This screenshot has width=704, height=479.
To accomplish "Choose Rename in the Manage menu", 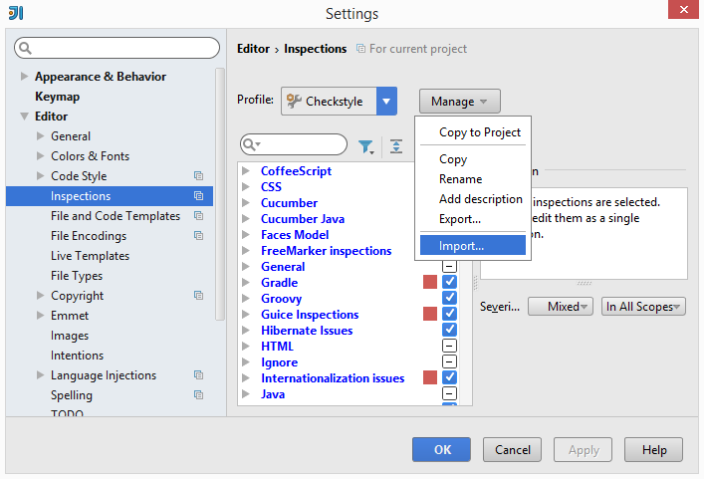I will click(x=473, y=179).
